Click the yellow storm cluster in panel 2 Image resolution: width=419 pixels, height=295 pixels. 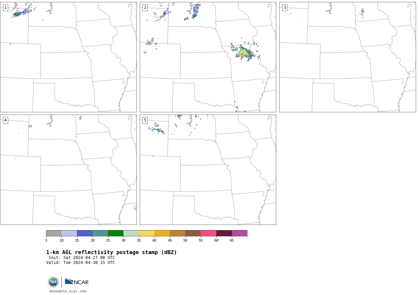coord(244,53)
